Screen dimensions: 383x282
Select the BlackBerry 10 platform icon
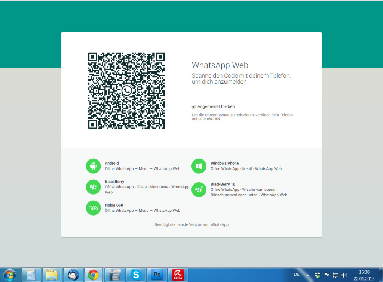199,189
